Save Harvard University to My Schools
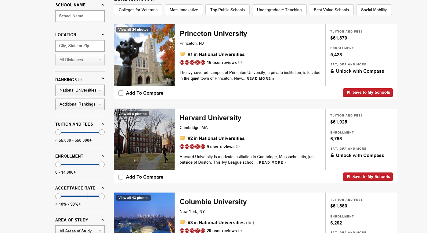 (368, 177)
